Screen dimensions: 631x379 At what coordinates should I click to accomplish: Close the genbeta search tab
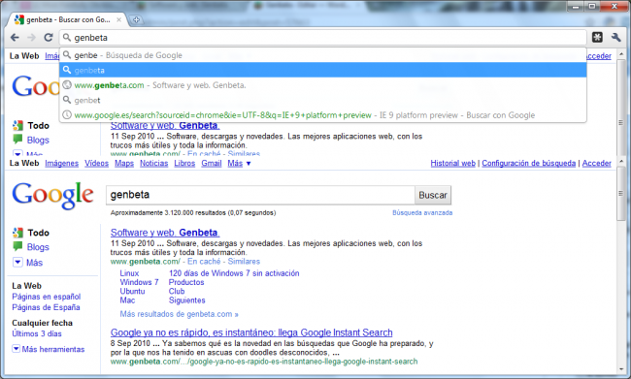[x=118, y=19]
